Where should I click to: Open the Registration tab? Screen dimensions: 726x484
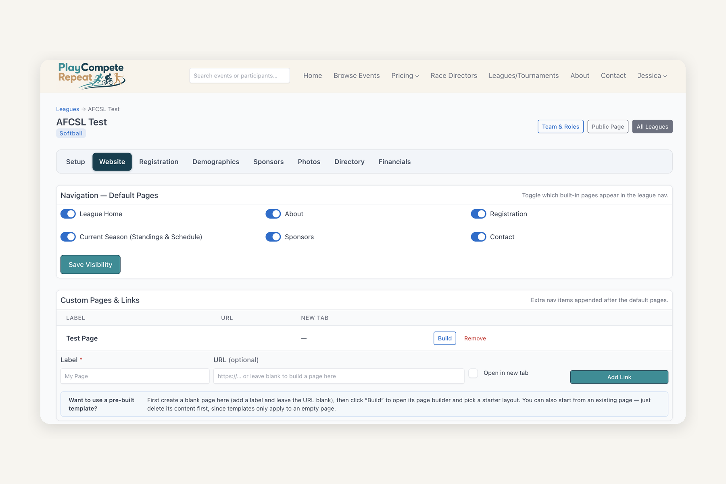tap(159, 162)
